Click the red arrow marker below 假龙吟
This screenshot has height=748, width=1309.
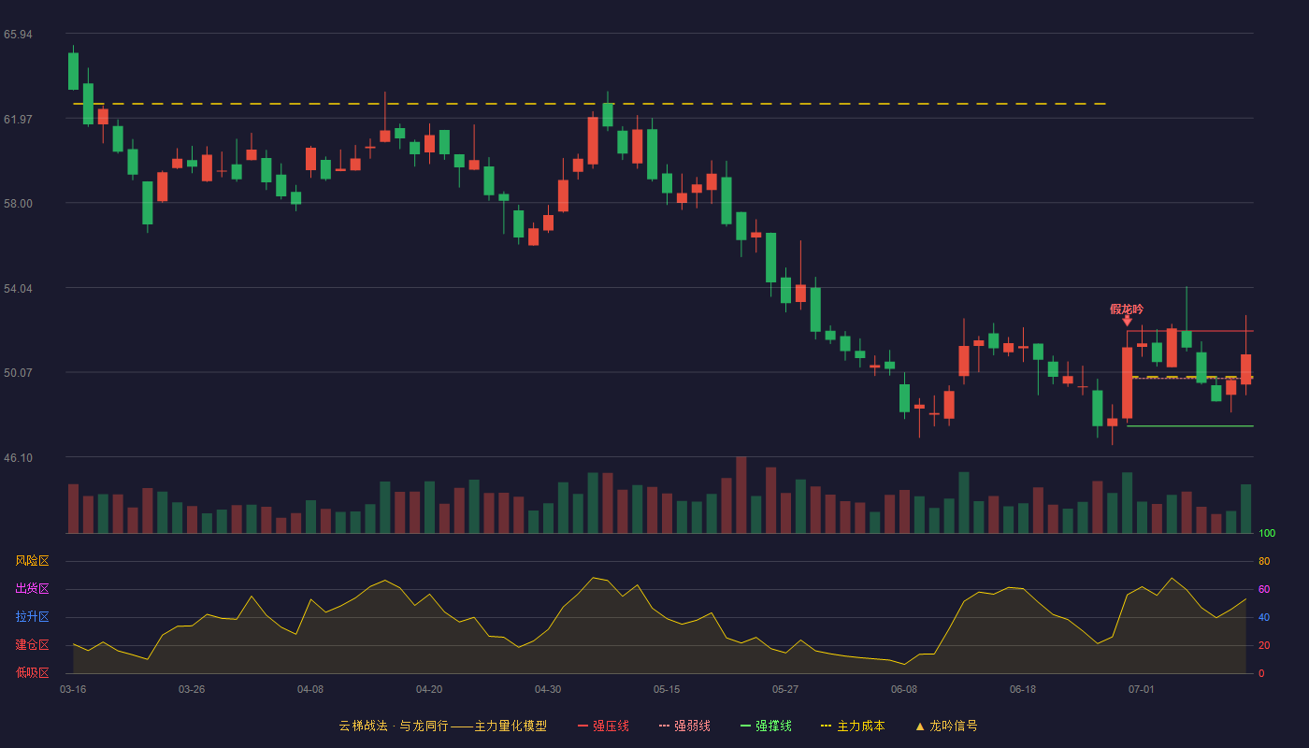(1127, 321)
